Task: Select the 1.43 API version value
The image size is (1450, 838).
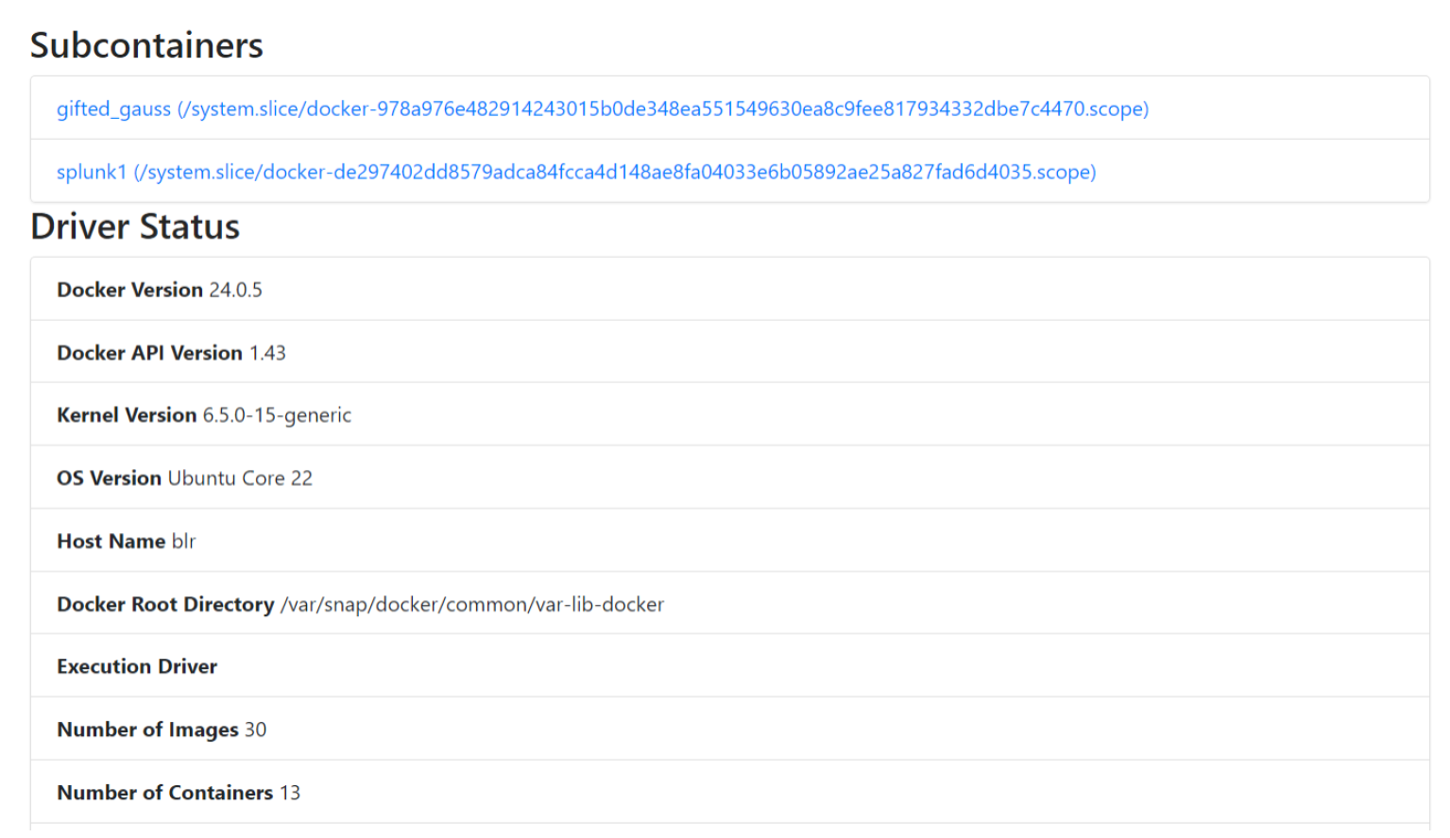Action: point(267,353)
